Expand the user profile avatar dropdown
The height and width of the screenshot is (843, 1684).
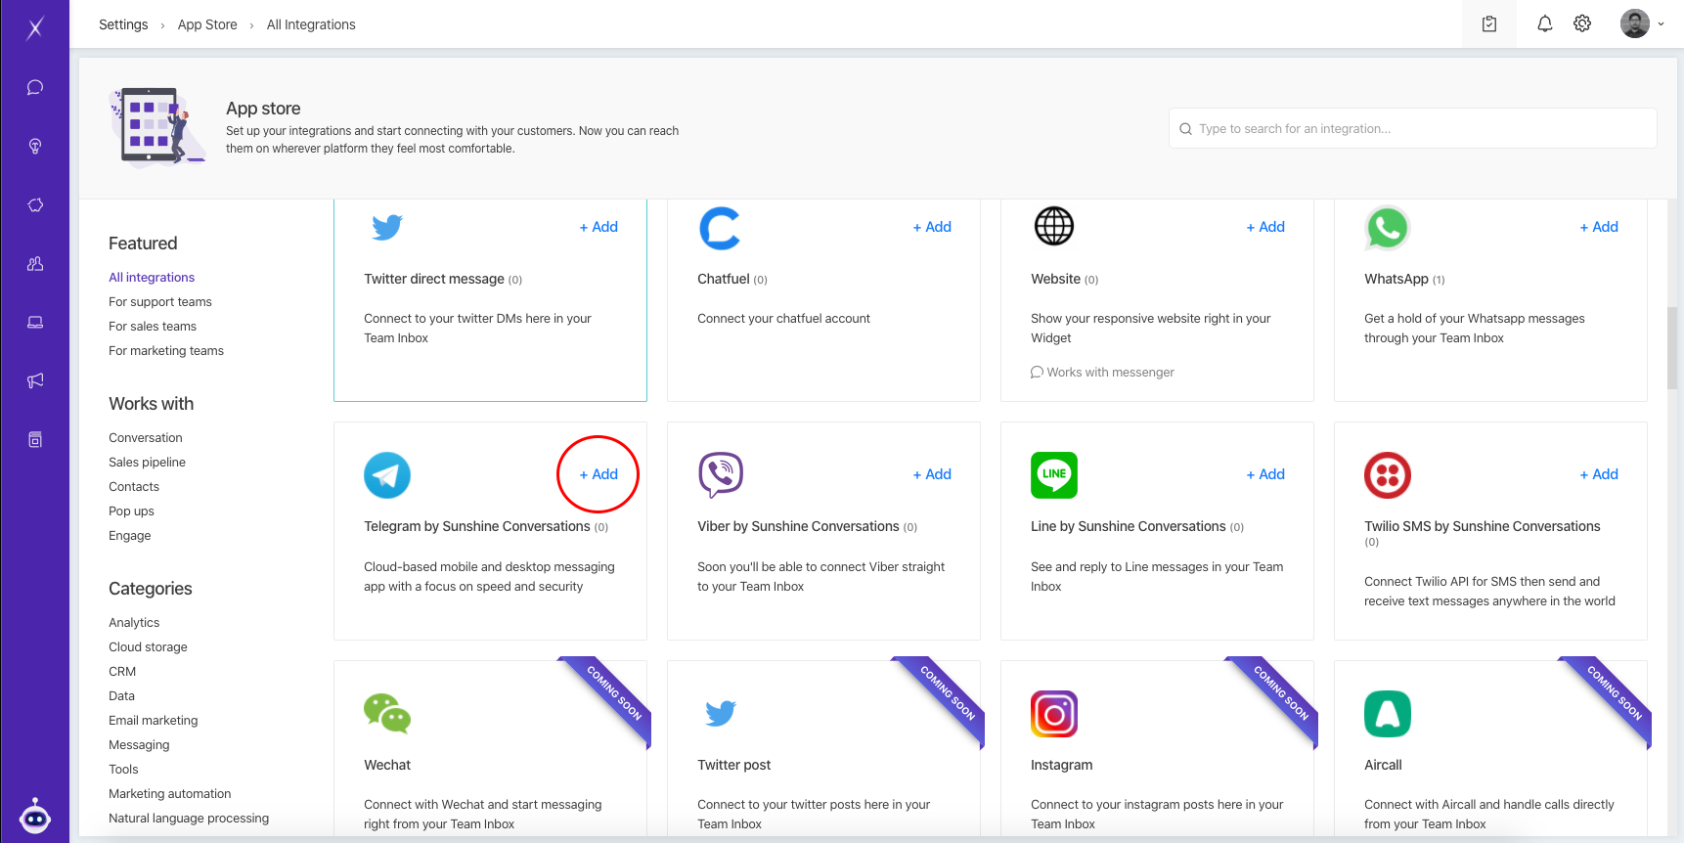click(x=1642, y=24)
